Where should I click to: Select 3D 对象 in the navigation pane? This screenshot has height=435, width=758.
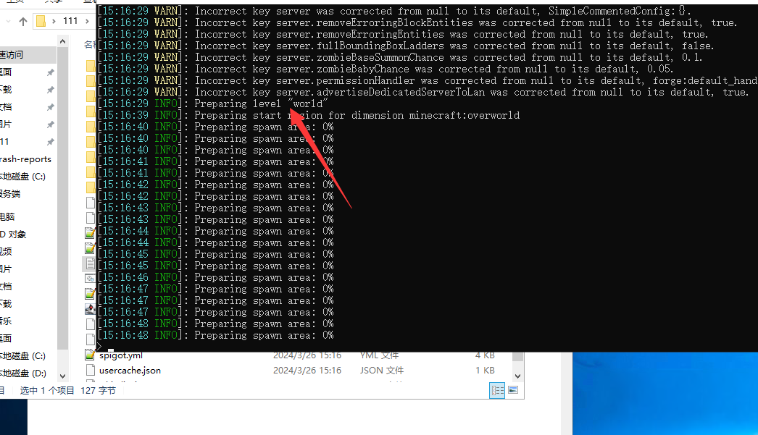13,234
